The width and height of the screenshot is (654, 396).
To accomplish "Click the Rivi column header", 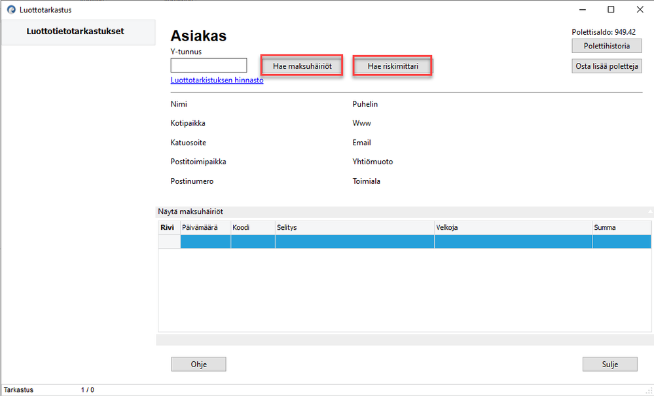I will [169, 228].
